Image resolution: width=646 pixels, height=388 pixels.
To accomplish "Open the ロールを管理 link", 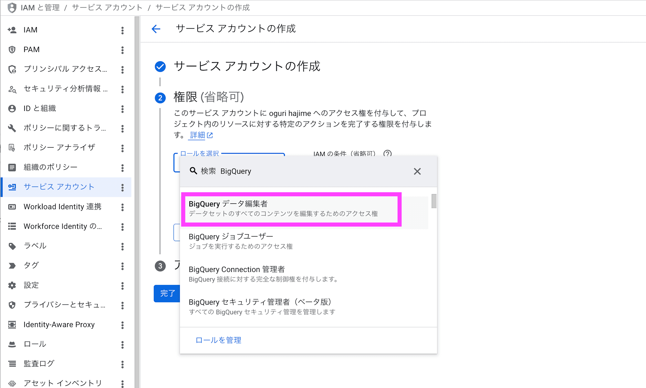I will click(218, 340).
